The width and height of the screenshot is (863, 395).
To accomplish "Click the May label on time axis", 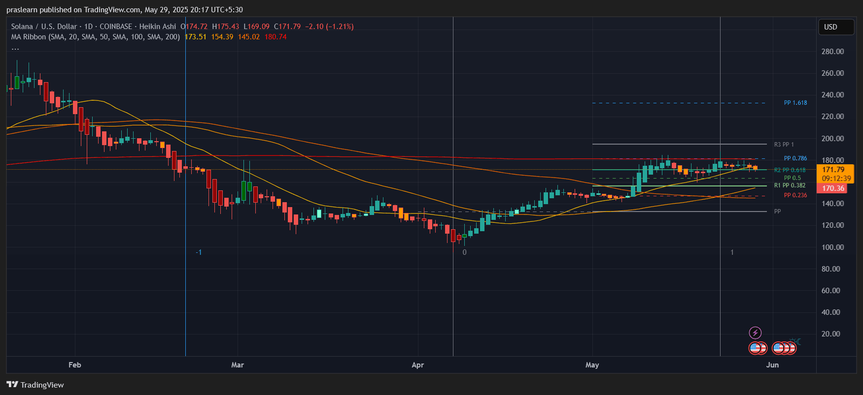I will click(592, 365).
